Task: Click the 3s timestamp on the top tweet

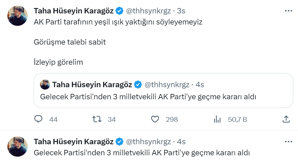Action: tap(181, 11)
